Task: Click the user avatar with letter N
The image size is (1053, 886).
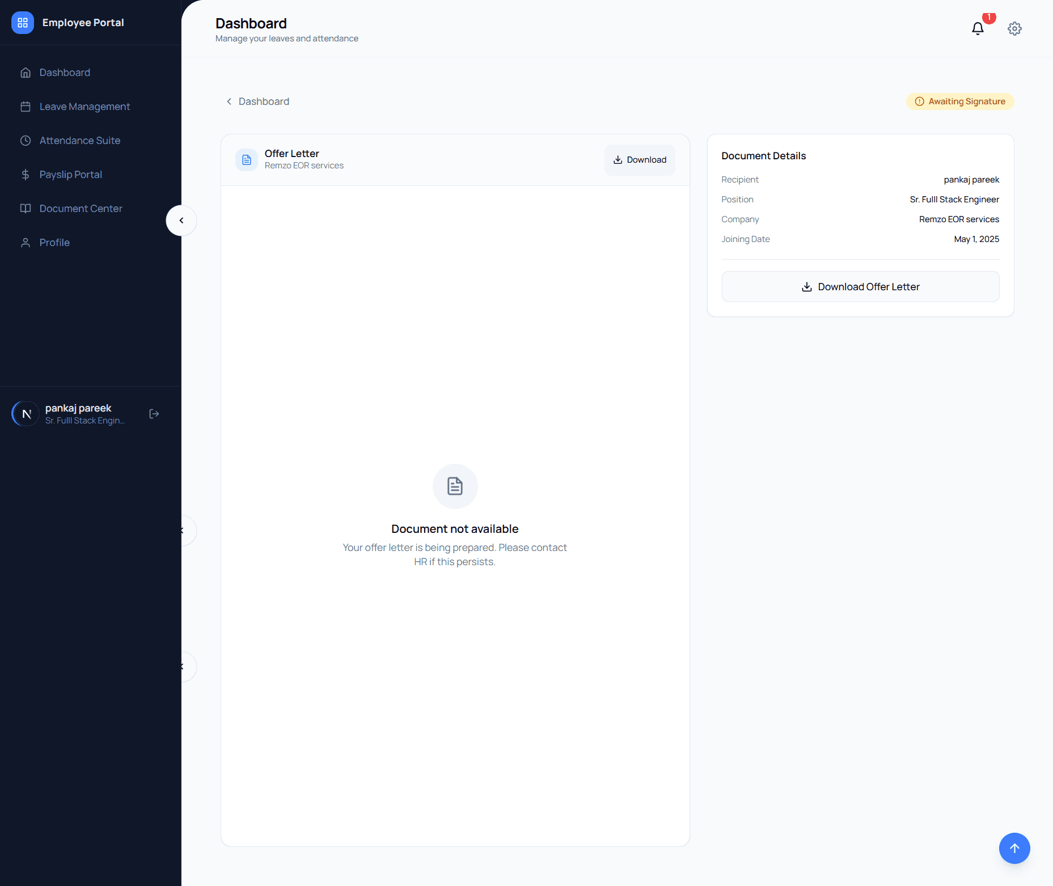Action: pos(26,414)
